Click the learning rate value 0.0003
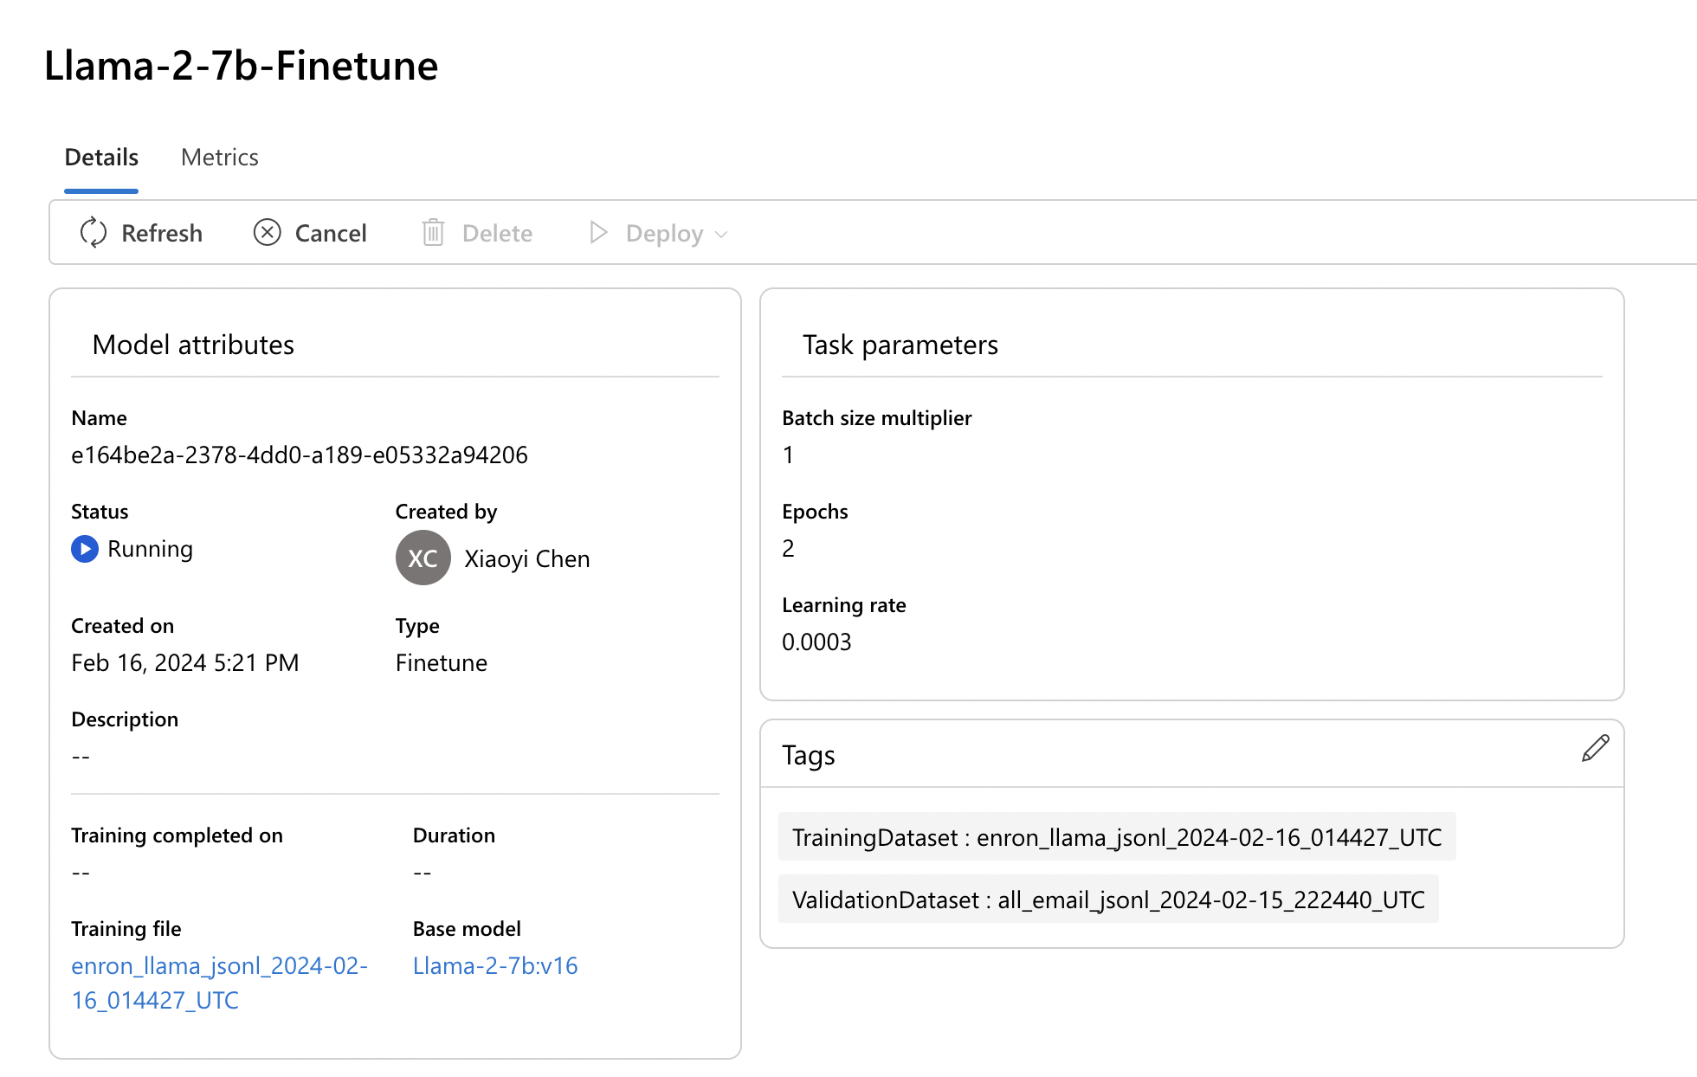This screenshot has height=1077, width=1697. [x=816, y=642]
